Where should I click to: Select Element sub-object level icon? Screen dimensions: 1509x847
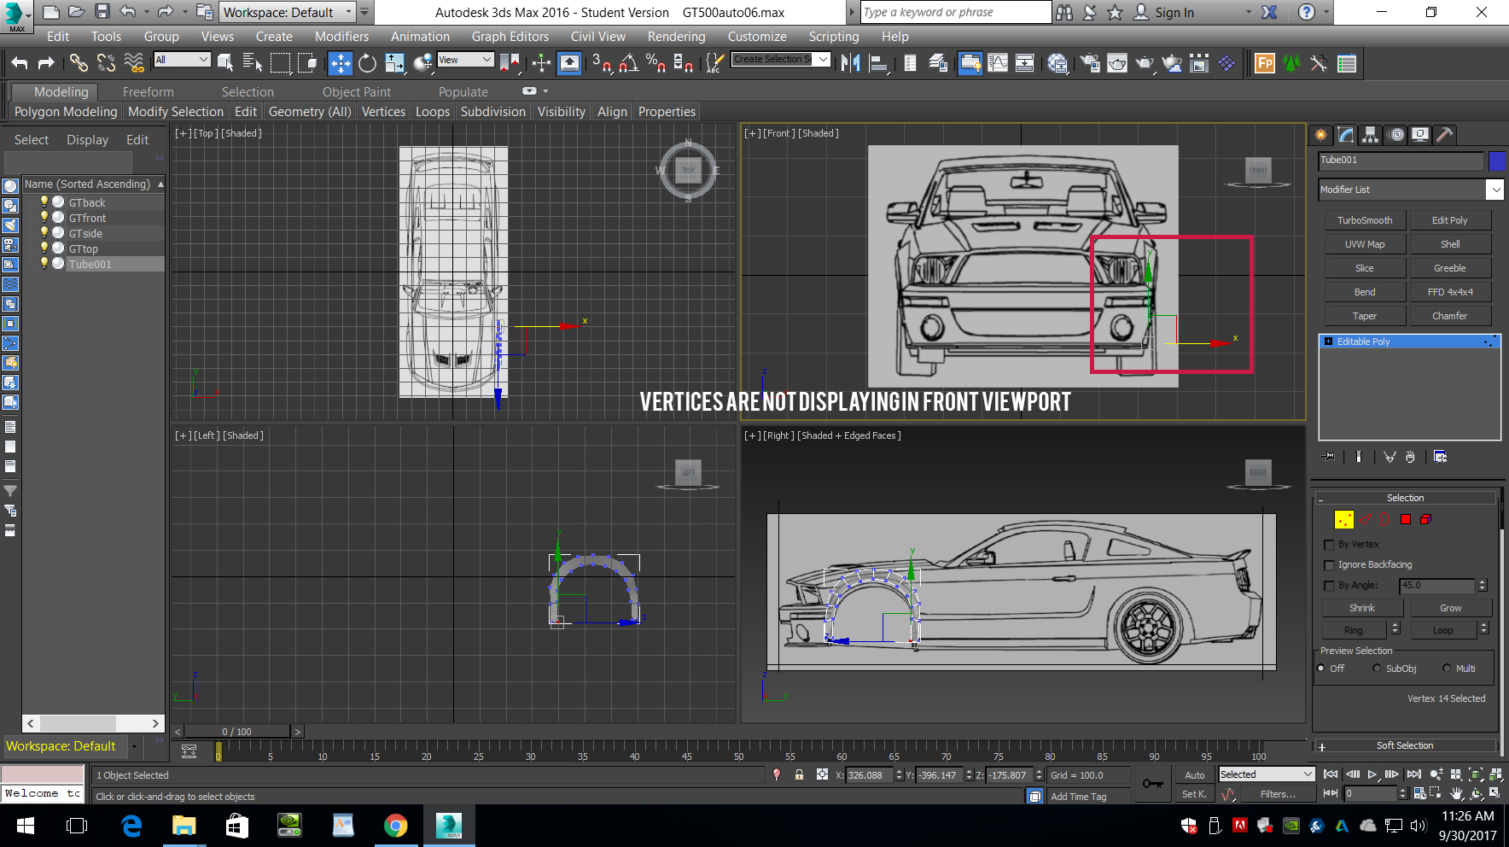tap(1425, 519)
